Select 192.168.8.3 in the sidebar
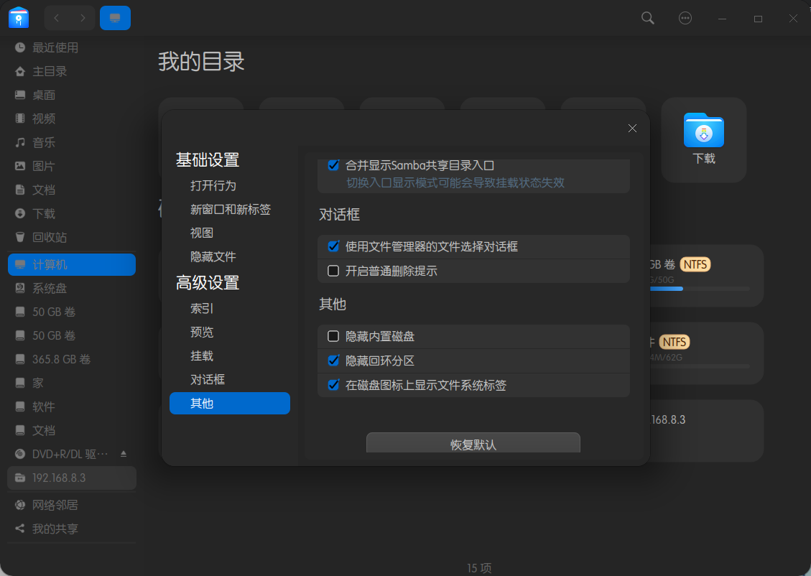 72,478
